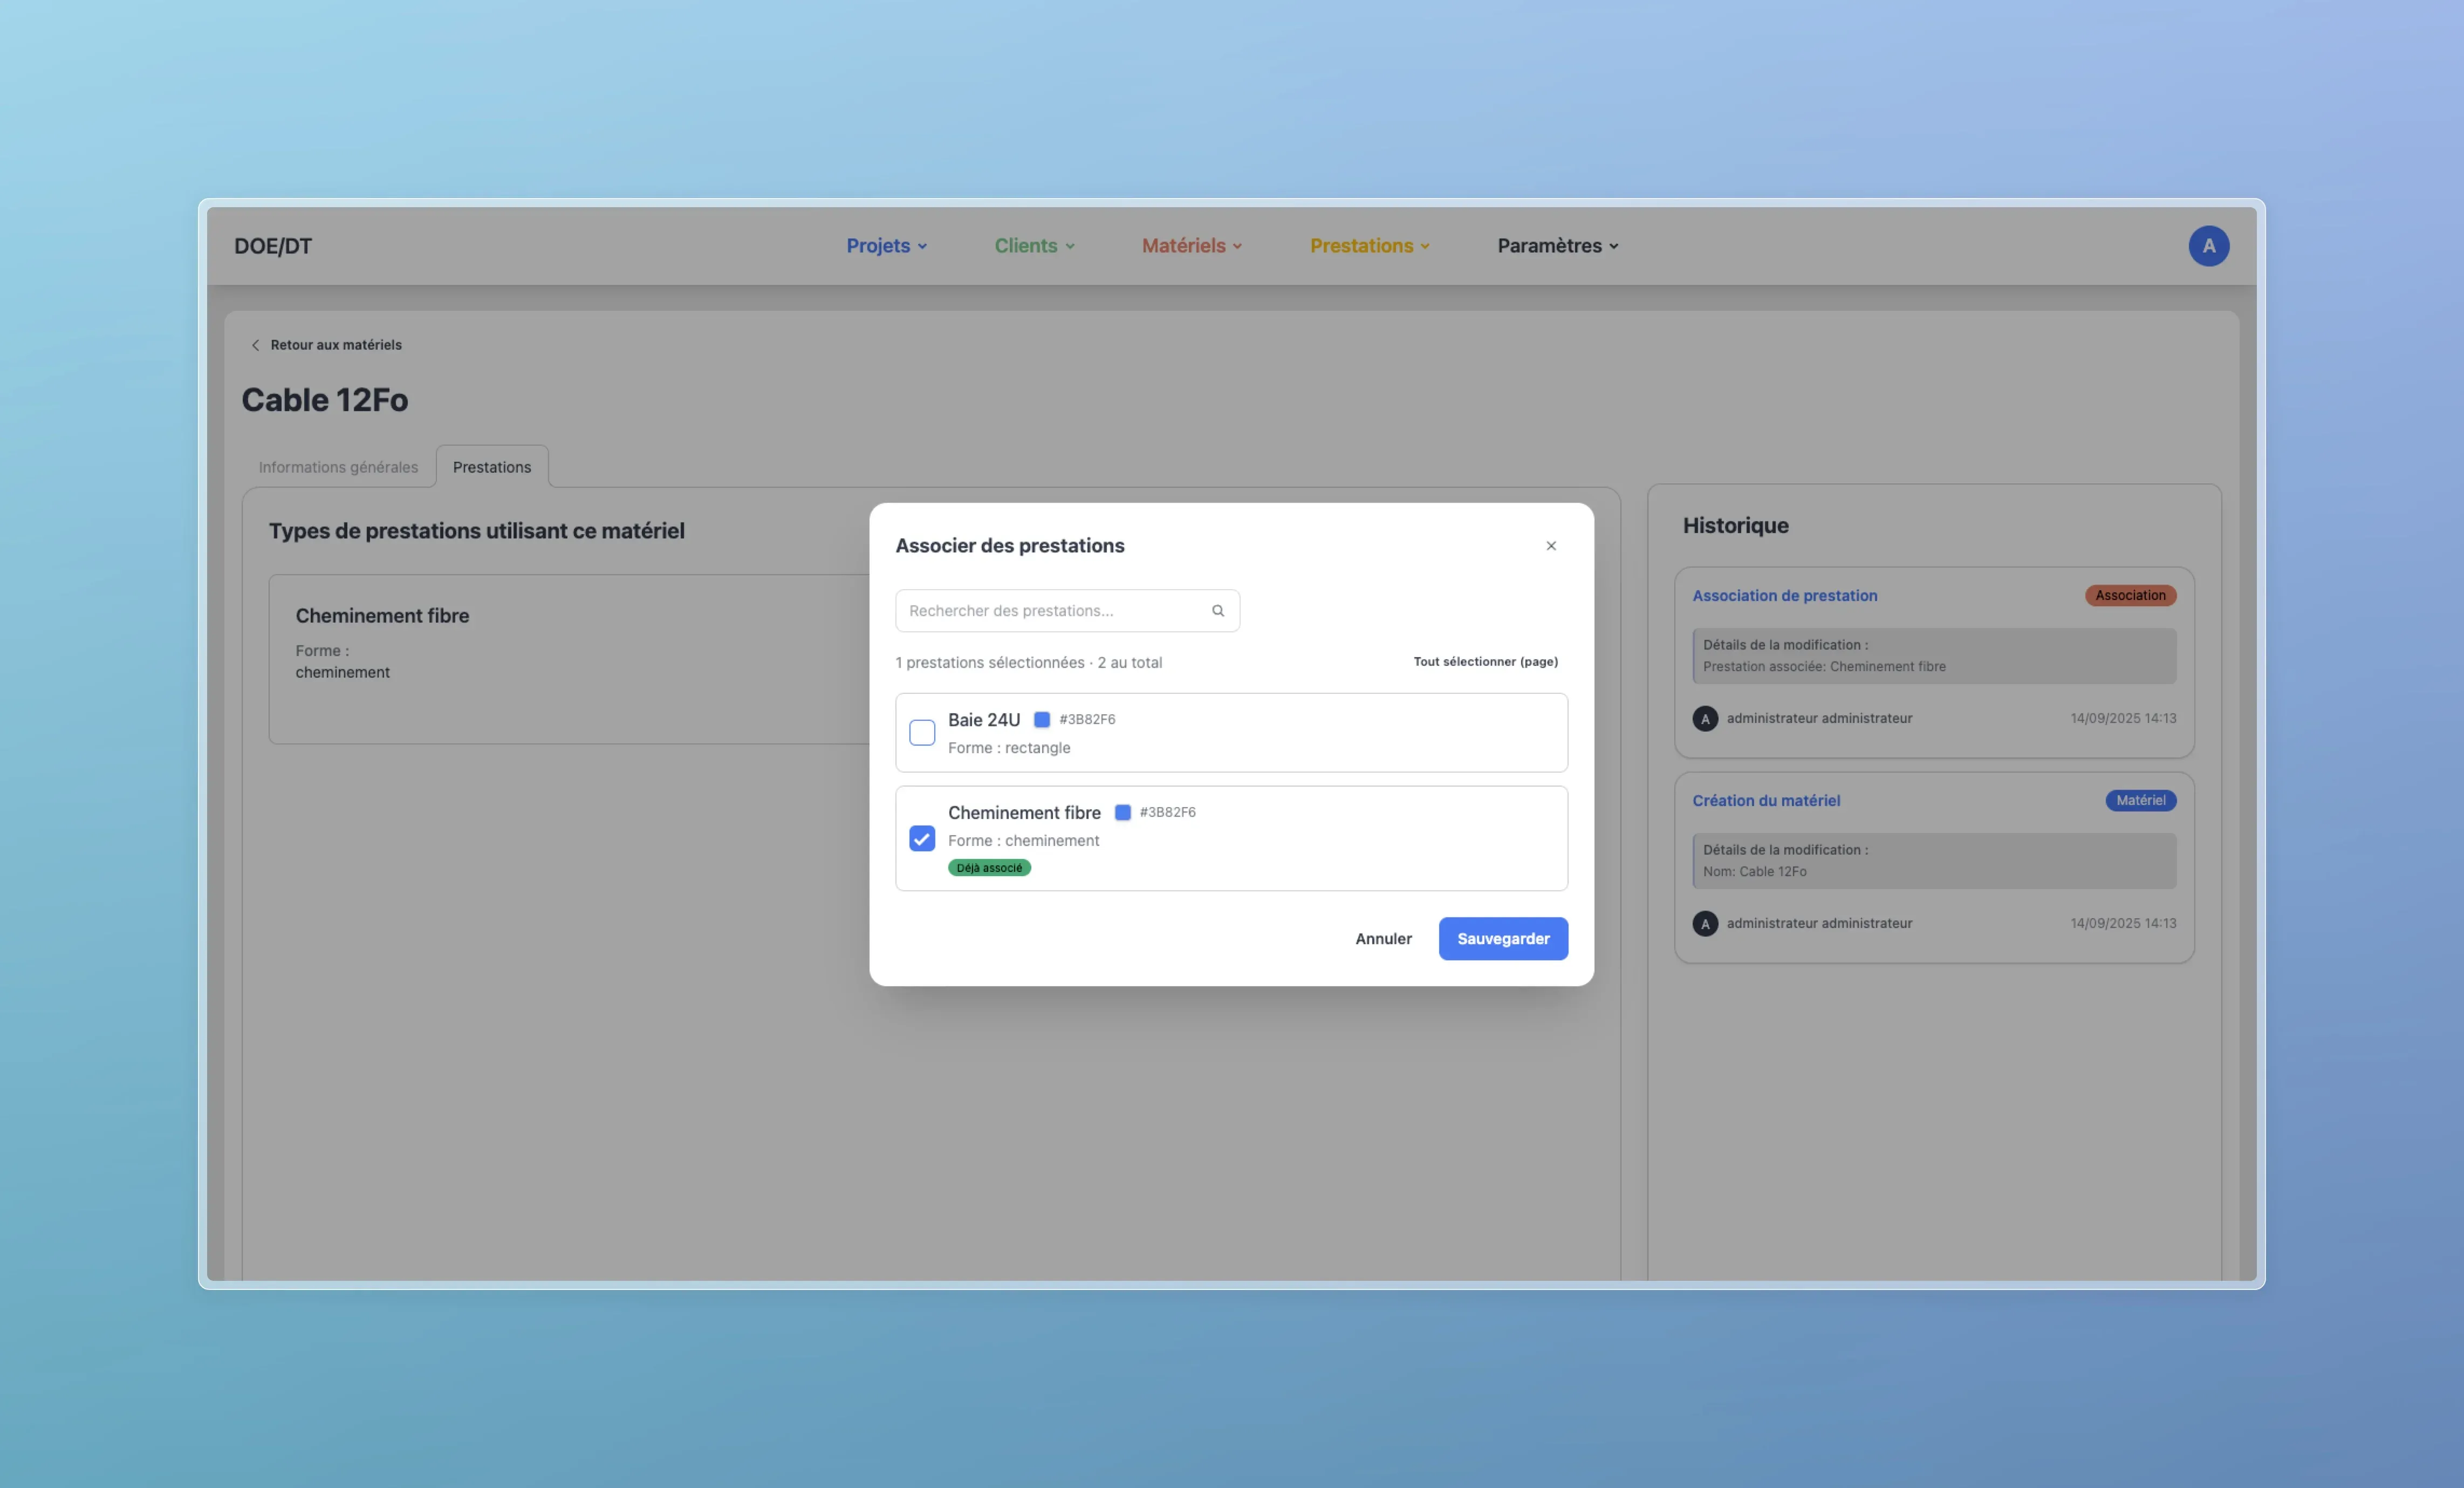Click the Association badge in Historique
The height and width of the screenshot is (1488, 2464).
(x=2130, y=596)
